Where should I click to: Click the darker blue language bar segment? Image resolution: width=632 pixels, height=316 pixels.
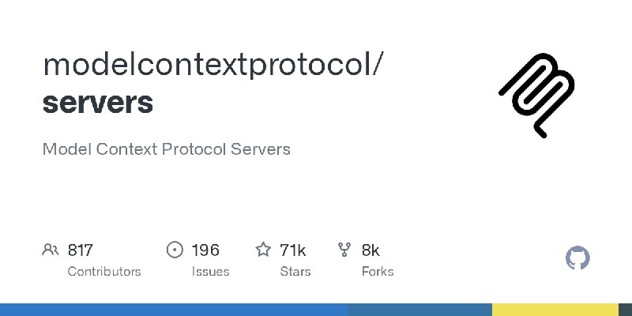tap(419, 310)
